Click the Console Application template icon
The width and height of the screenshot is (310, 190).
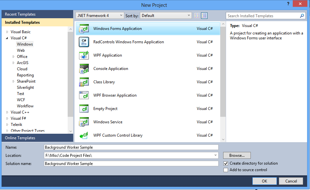coord(84,69)
